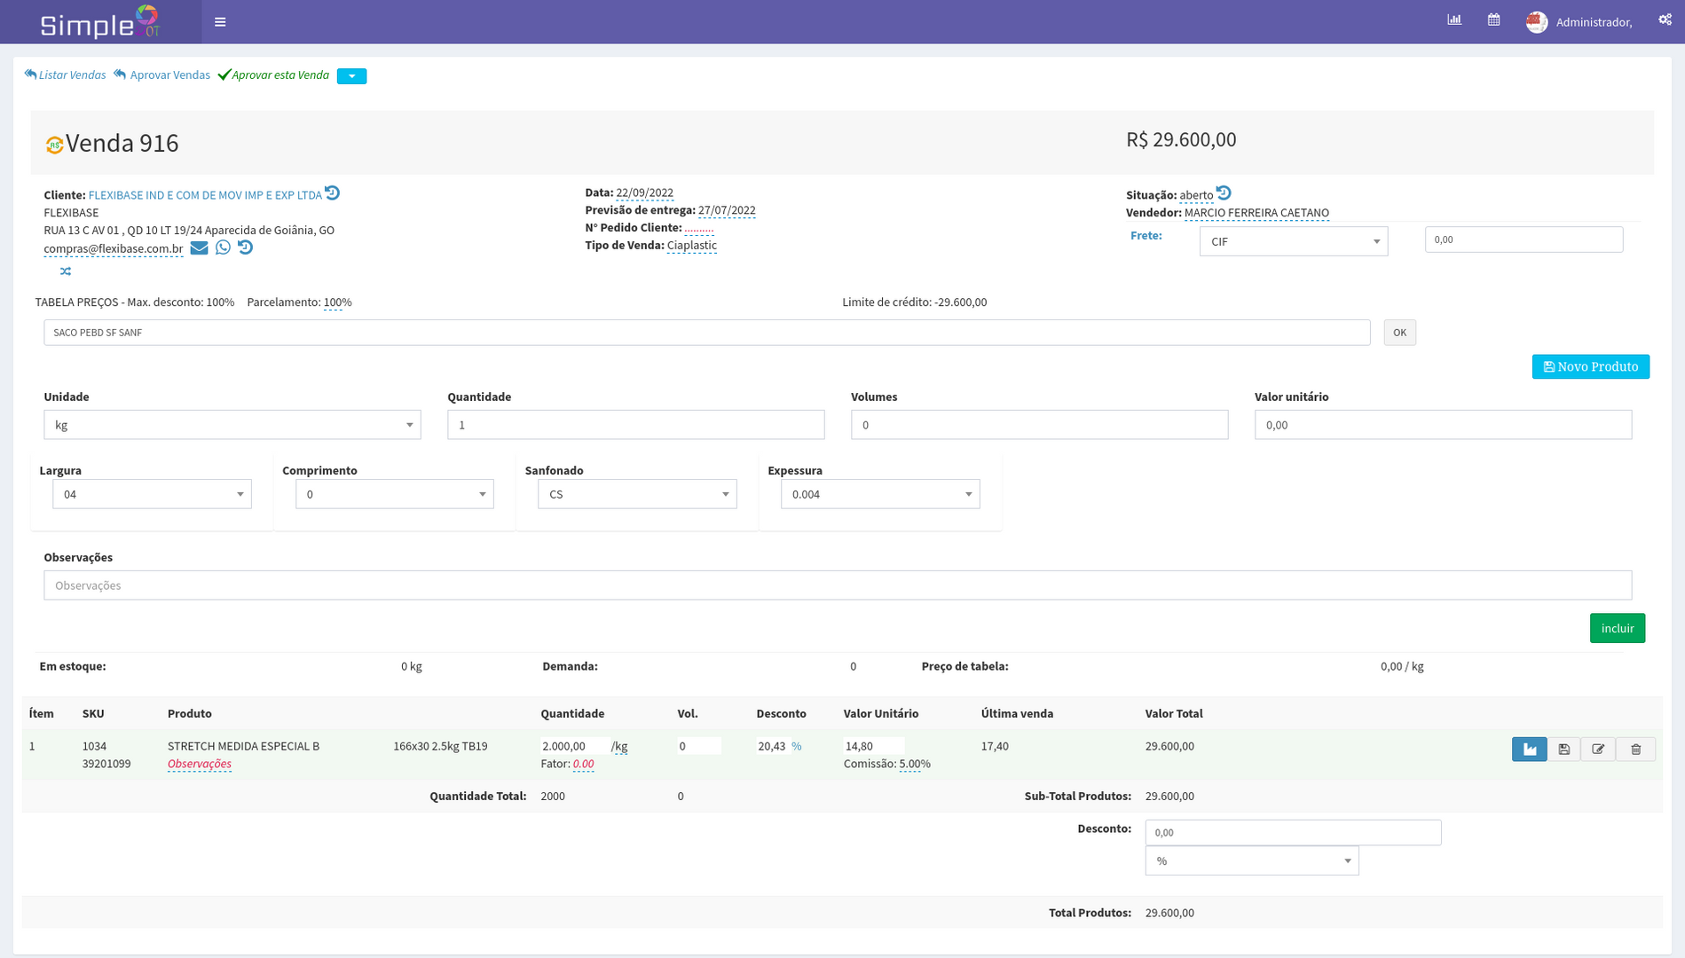Image resolution: width=1685 pixels, height=958 pixels.
Task: Expand the Unidade dropdown set to kg
Action: tap(232, 425)
